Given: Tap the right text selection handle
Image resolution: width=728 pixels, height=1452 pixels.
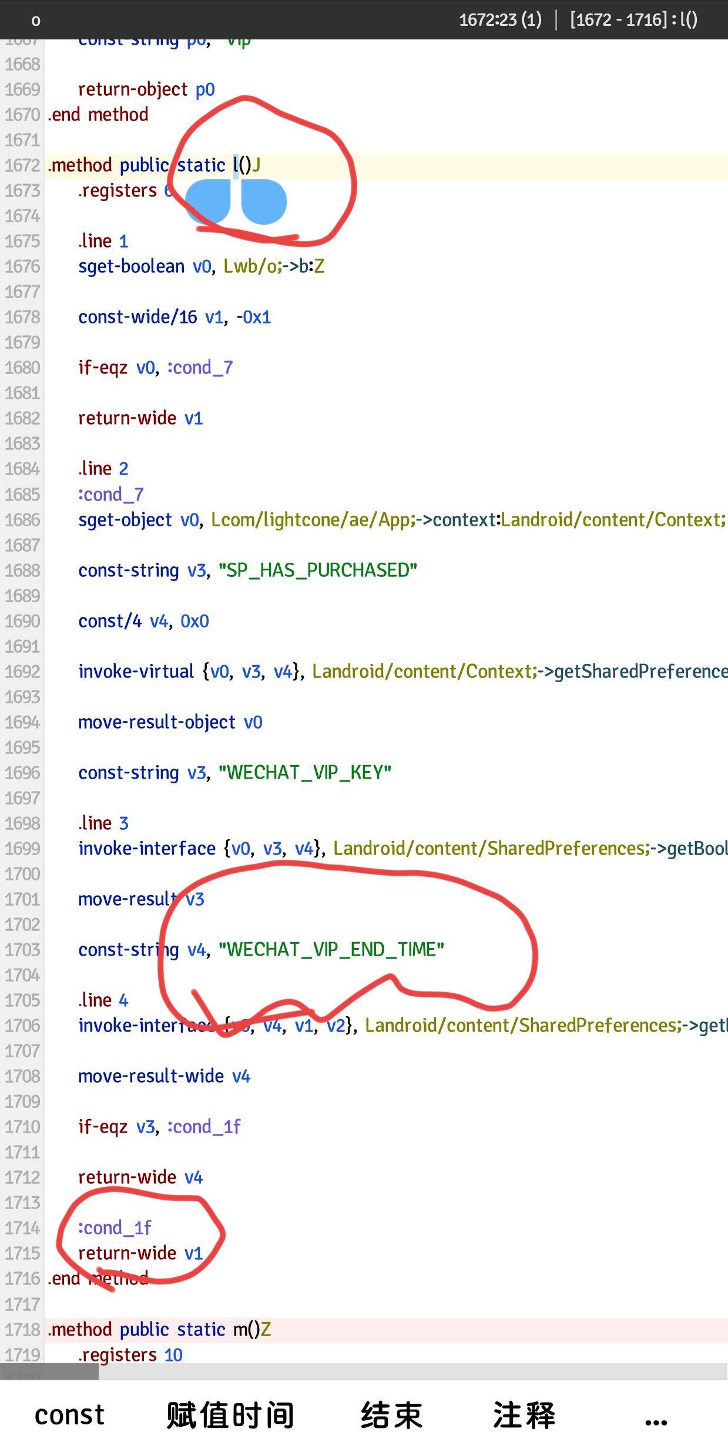Looking at the screenshot, I should tap(264, 202).
